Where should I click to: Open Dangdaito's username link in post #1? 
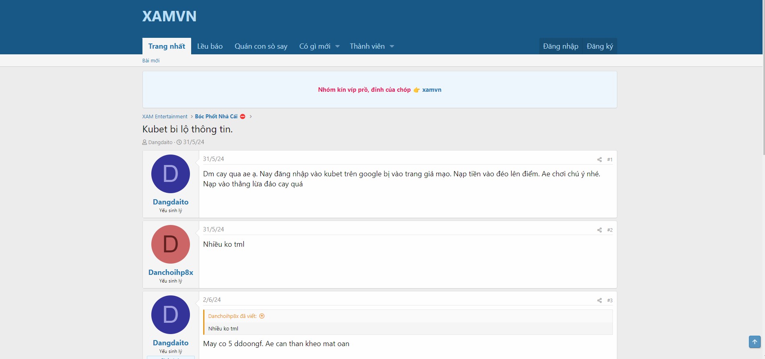[x=171, y=202]
